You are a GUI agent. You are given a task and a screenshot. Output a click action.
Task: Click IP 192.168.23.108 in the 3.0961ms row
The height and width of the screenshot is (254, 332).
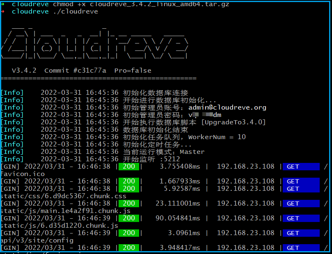point(245,233)
